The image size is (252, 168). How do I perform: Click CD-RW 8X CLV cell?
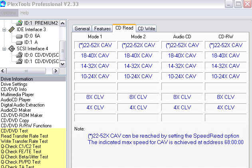pyautogui.click(x=226, y=97)
